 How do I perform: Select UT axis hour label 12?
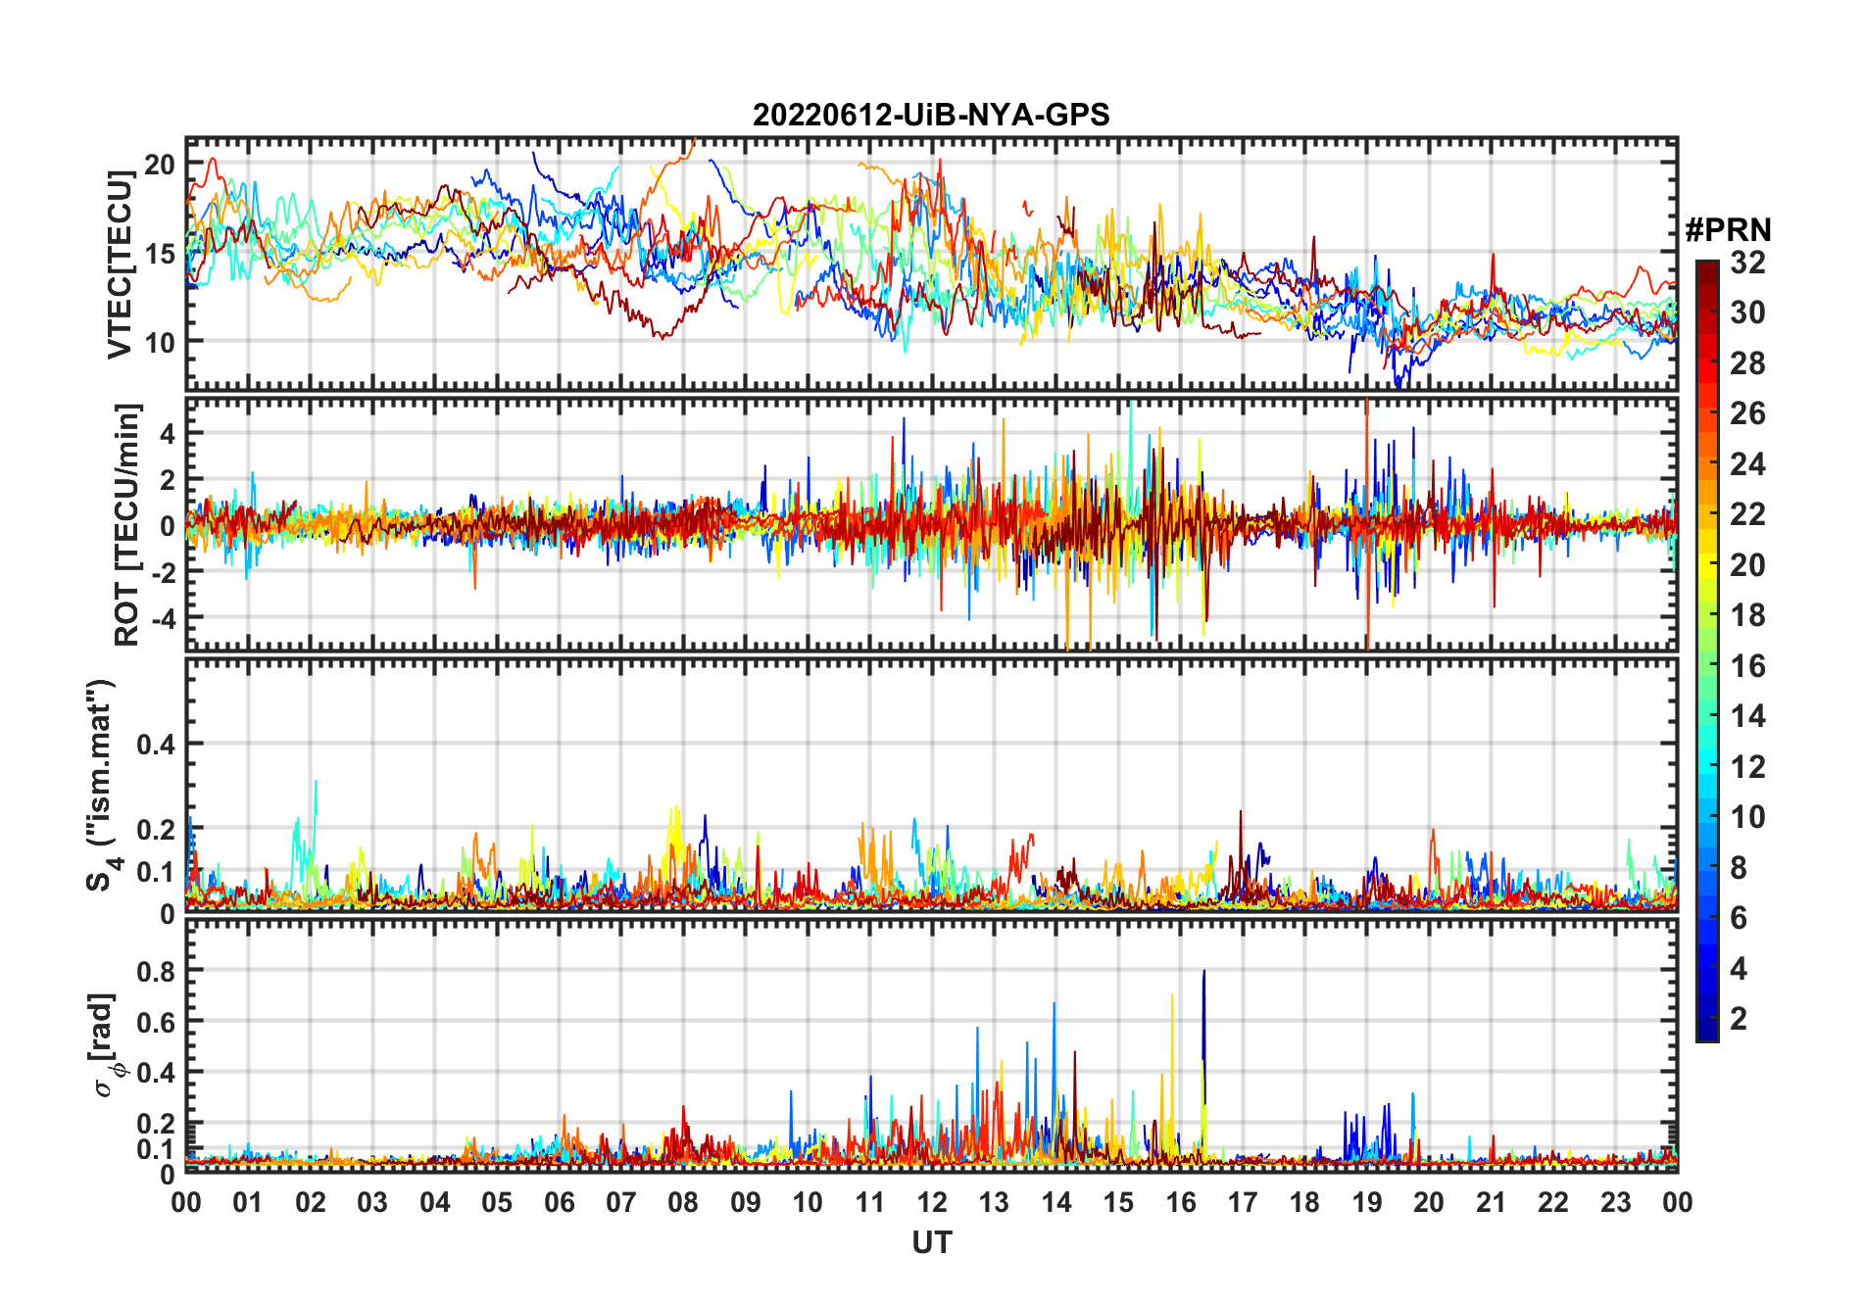(932, 1203)
